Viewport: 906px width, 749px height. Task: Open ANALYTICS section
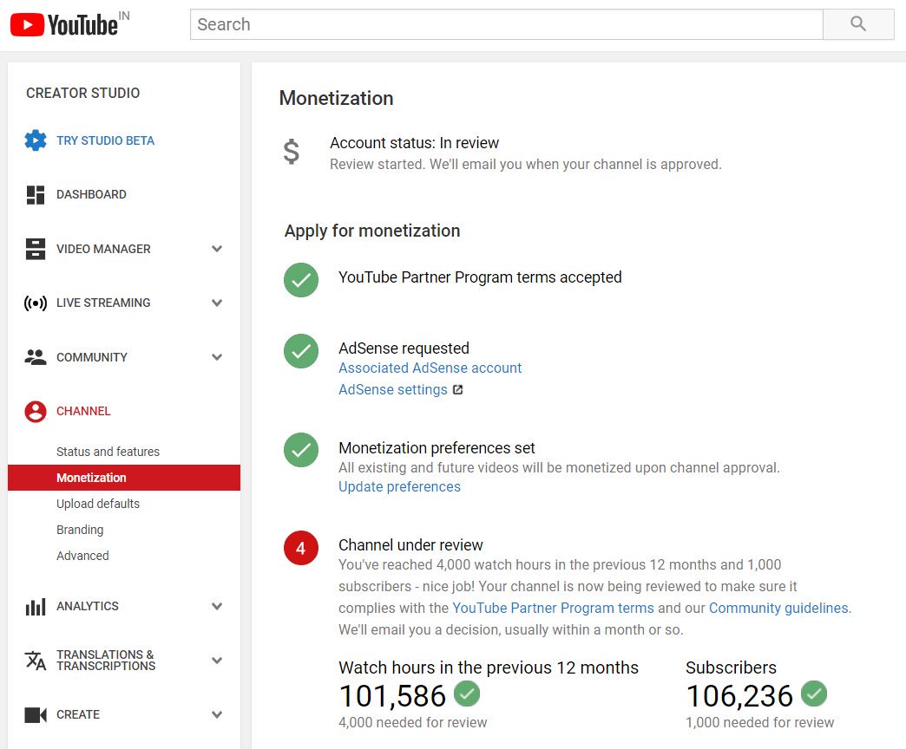[88, 607]
